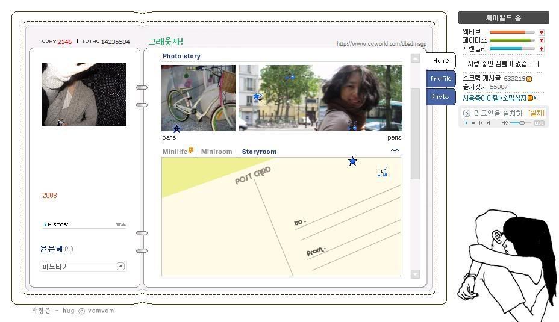The image size is (559, 322).
Task: Open the 싸이월드 홈 button
Action: pos(504,18)
